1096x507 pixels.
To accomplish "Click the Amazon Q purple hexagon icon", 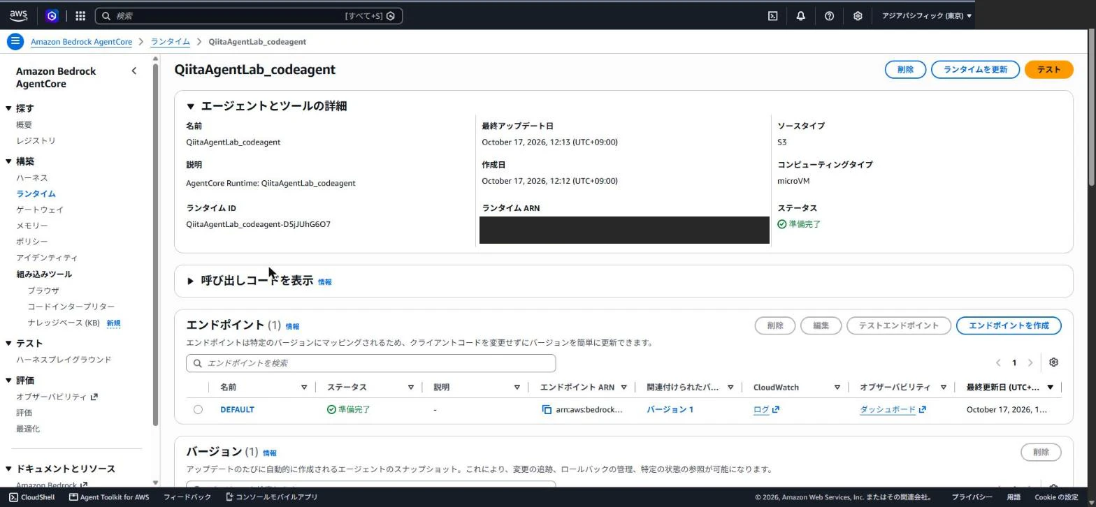I will point(52,15).
